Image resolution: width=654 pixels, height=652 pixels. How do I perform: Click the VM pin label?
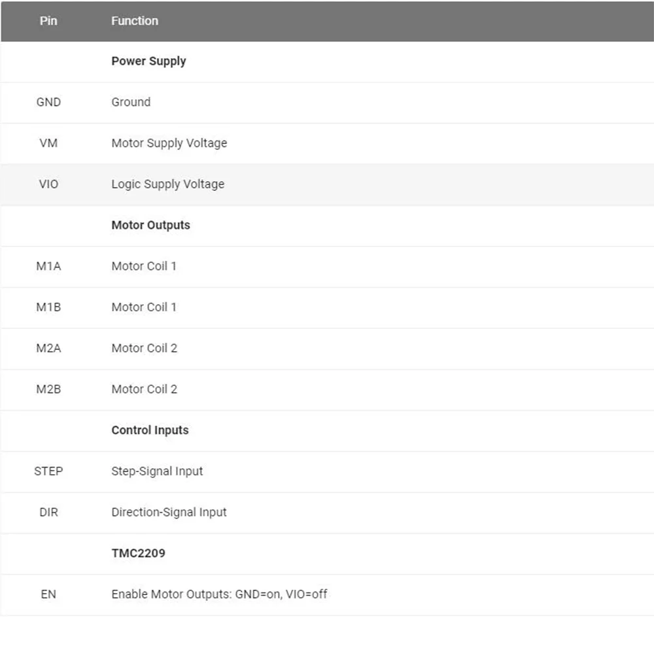tap(48, 143)
